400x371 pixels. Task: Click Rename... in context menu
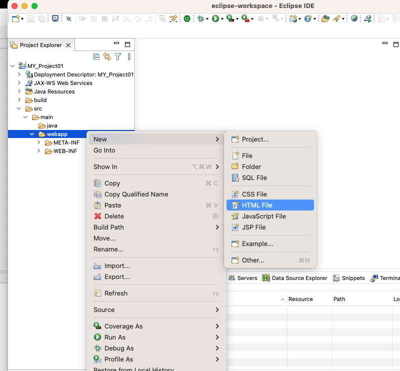[156, 249]
